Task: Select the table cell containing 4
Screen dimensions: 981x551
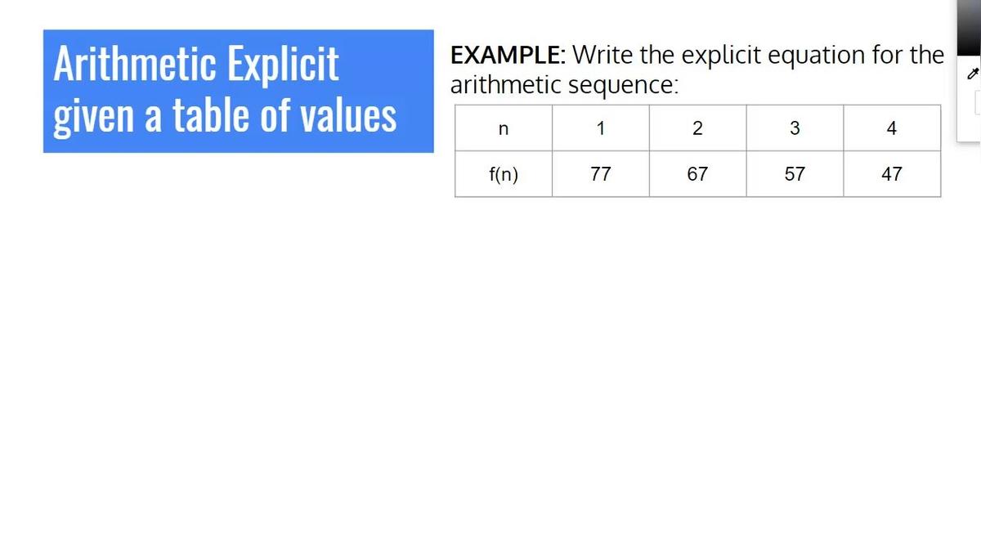Action: 892,128
